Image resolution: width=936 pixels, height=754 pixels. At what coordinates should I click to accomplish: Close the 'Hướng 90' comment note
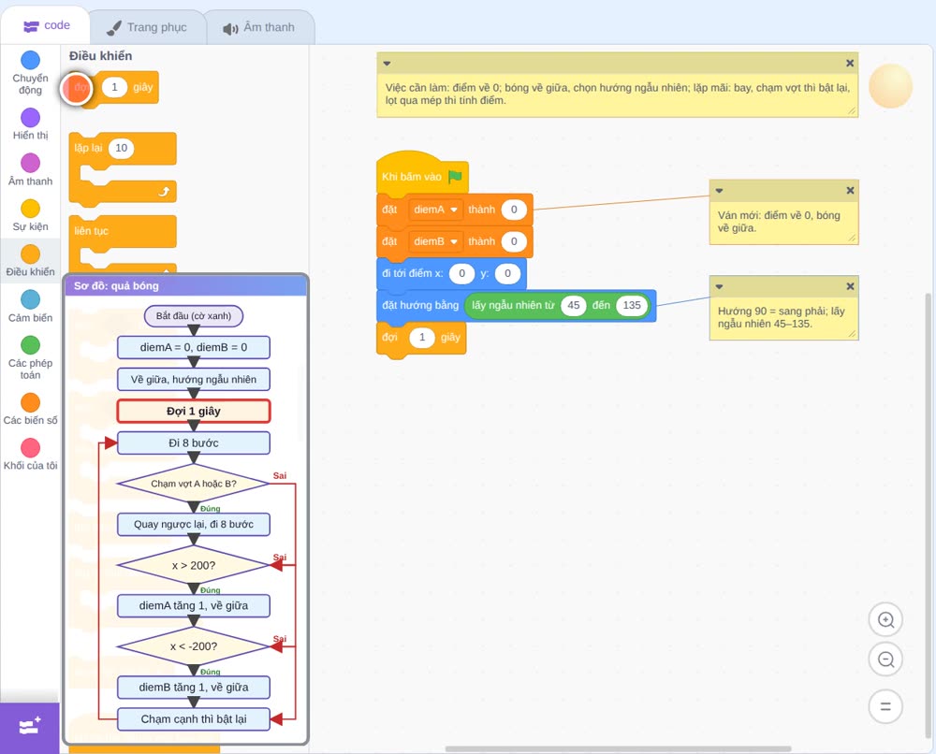[850, 287]
